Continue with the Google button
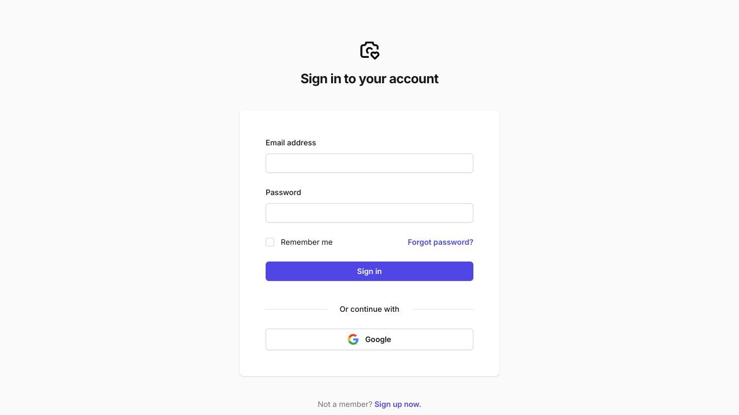 pyautogui.click(x=369, y=339)
